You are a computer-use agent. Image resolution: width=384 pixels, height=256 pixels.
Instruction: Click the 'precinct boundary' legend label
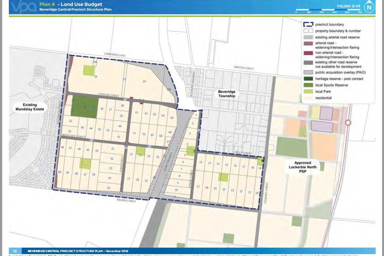pyautogui.click(x=329, y=25)
